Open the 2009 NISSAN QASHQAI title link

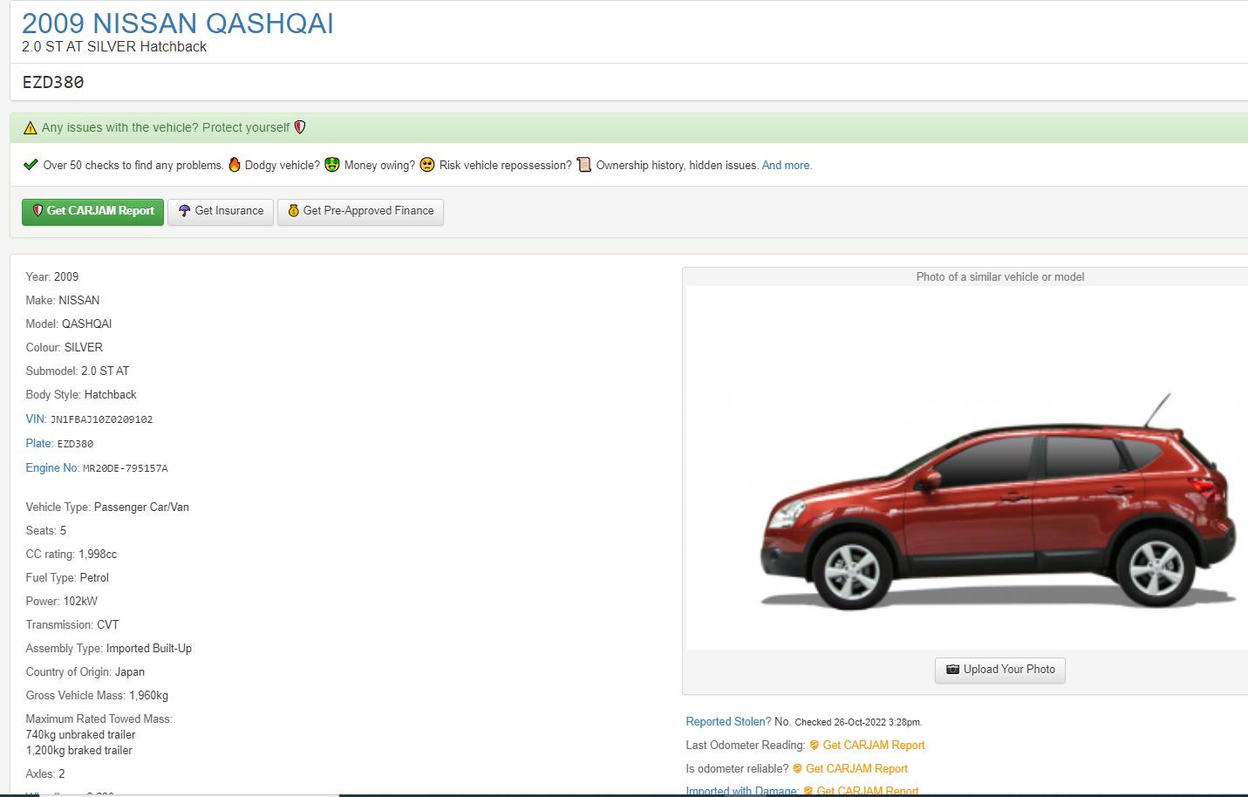click(178, 24)
